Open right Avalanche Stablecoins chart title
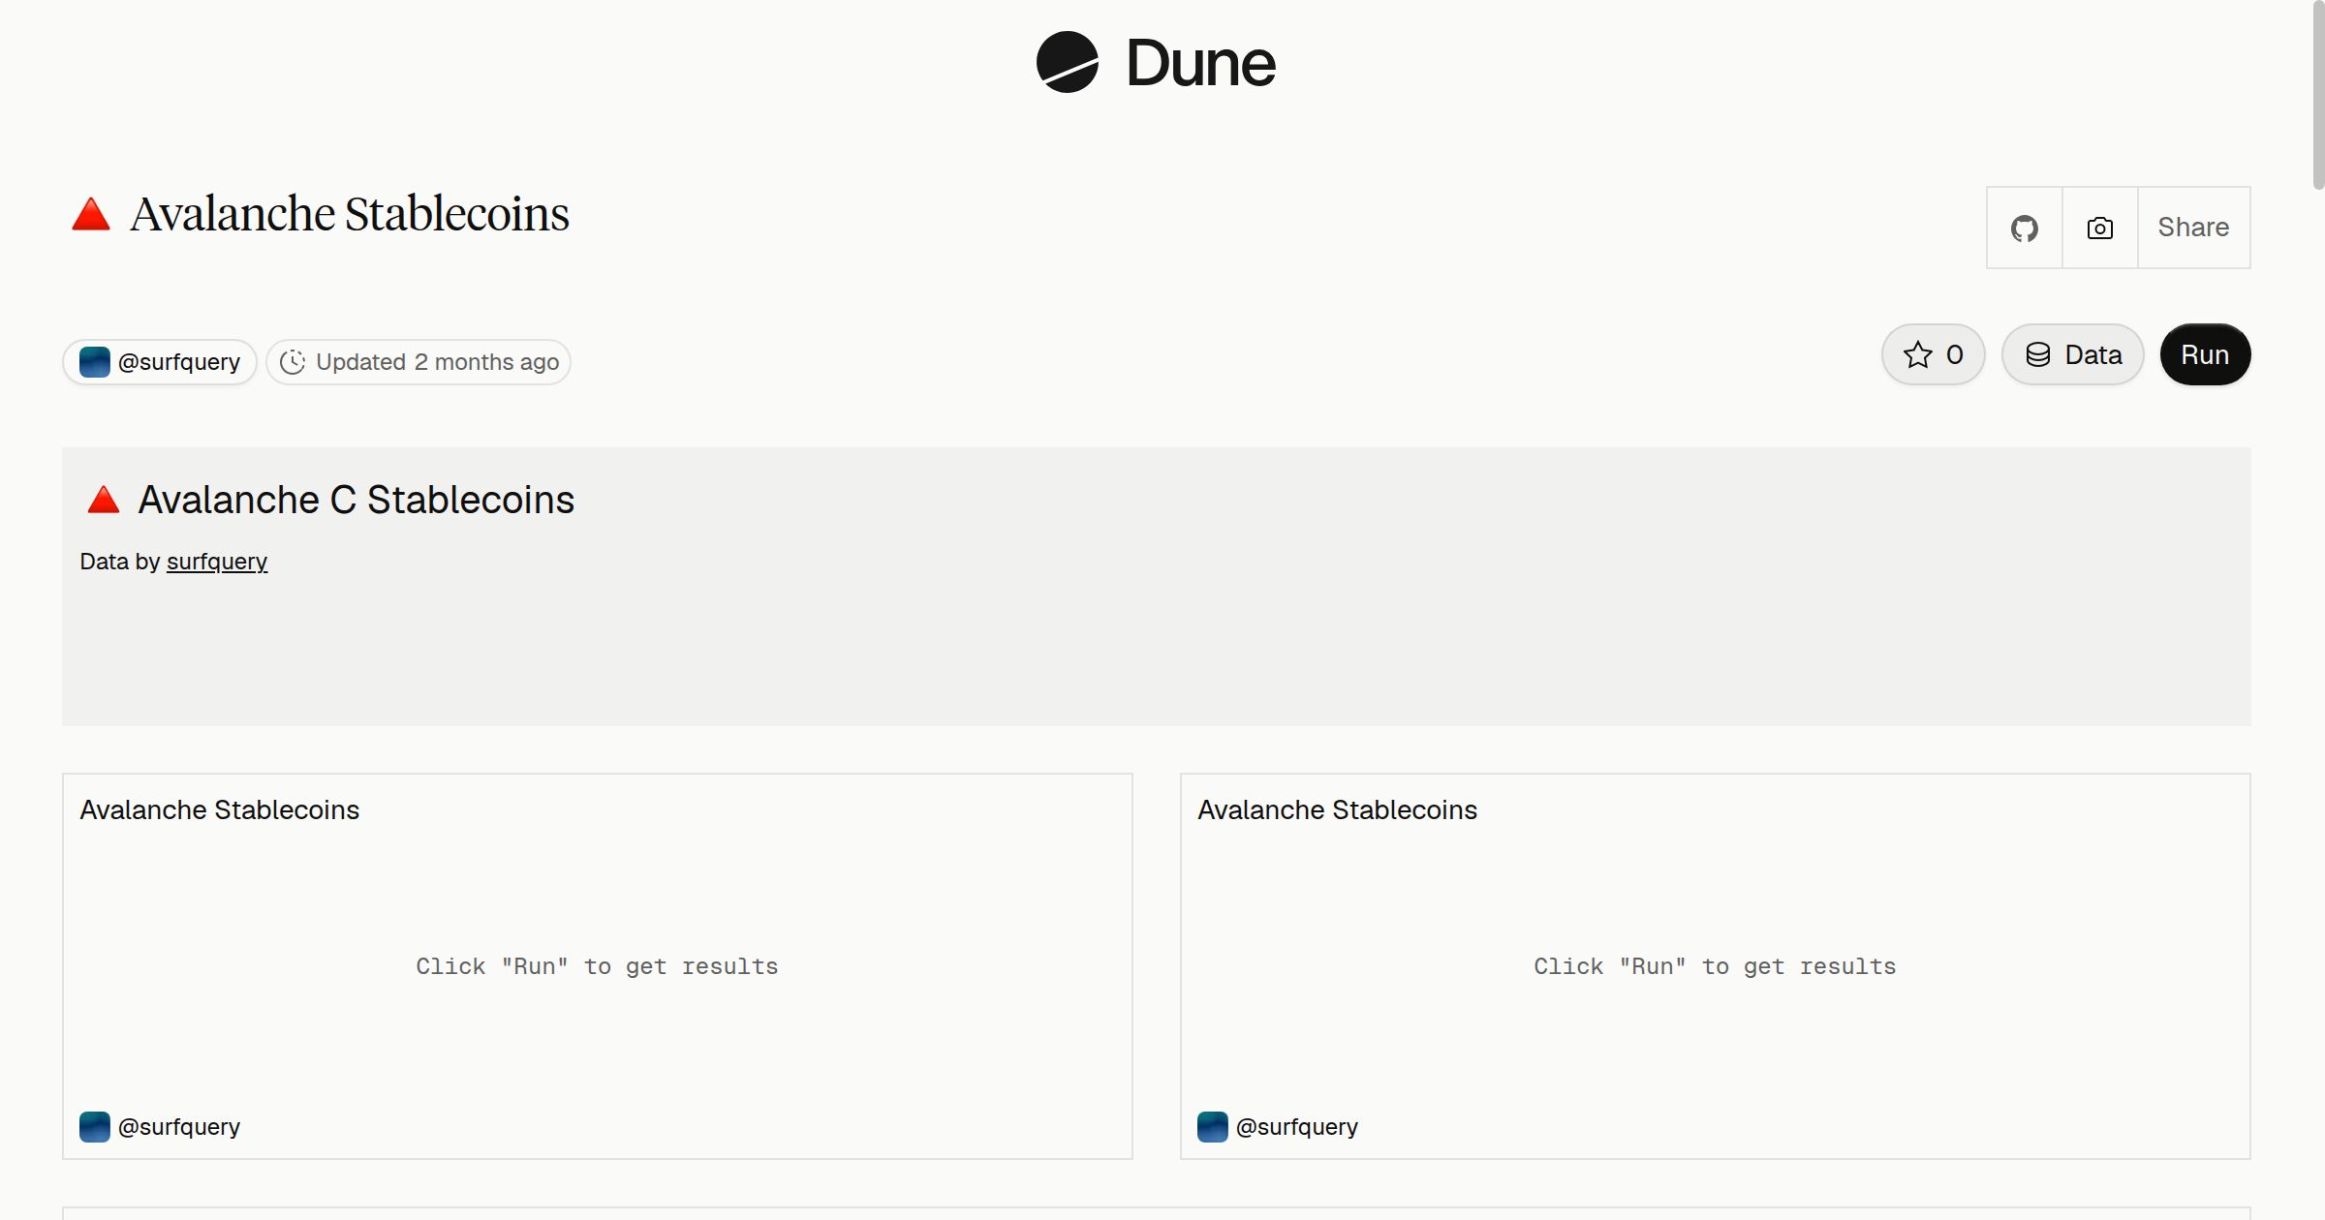2325x1220 pixels. tap(1338, 809)
